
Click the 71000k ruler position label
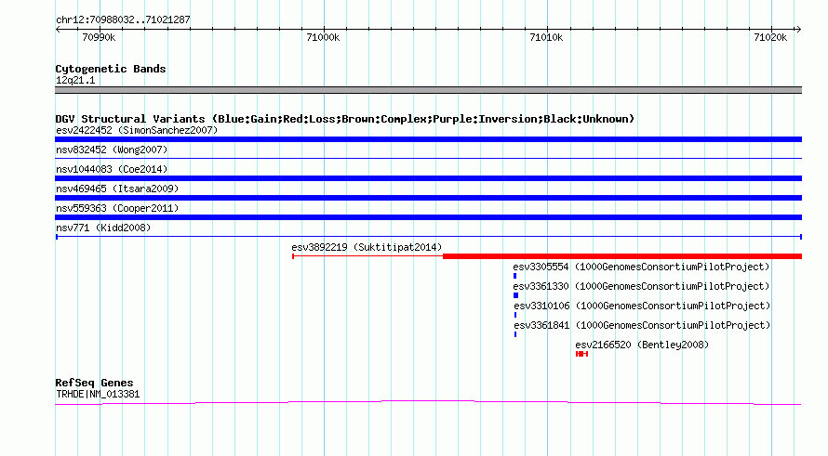323,37
